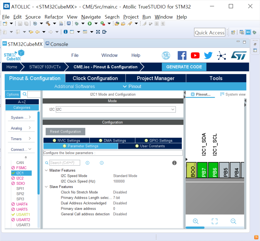Click the parameter info circle icon
The image size is (260, 241).
click(174, 163)
